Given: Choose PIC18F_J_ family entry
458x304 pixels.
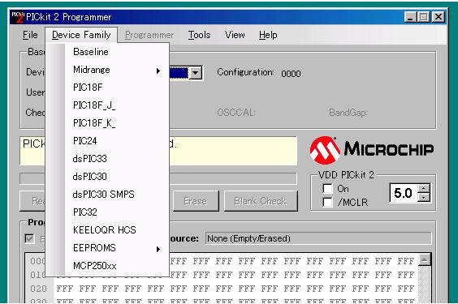Looking at the screenshot, I should 107,105.
